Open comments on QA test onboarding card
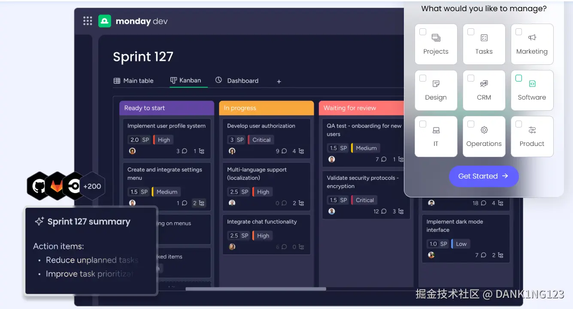This screenshot has width=573, height=309. [x=381, y=159]
